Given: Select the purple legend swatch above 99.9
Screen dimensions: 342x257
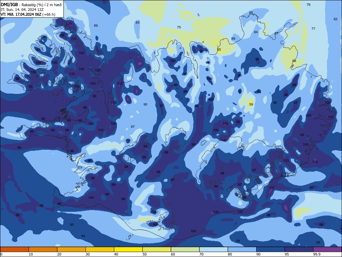Looking at the screenshot, I should 327,249.
